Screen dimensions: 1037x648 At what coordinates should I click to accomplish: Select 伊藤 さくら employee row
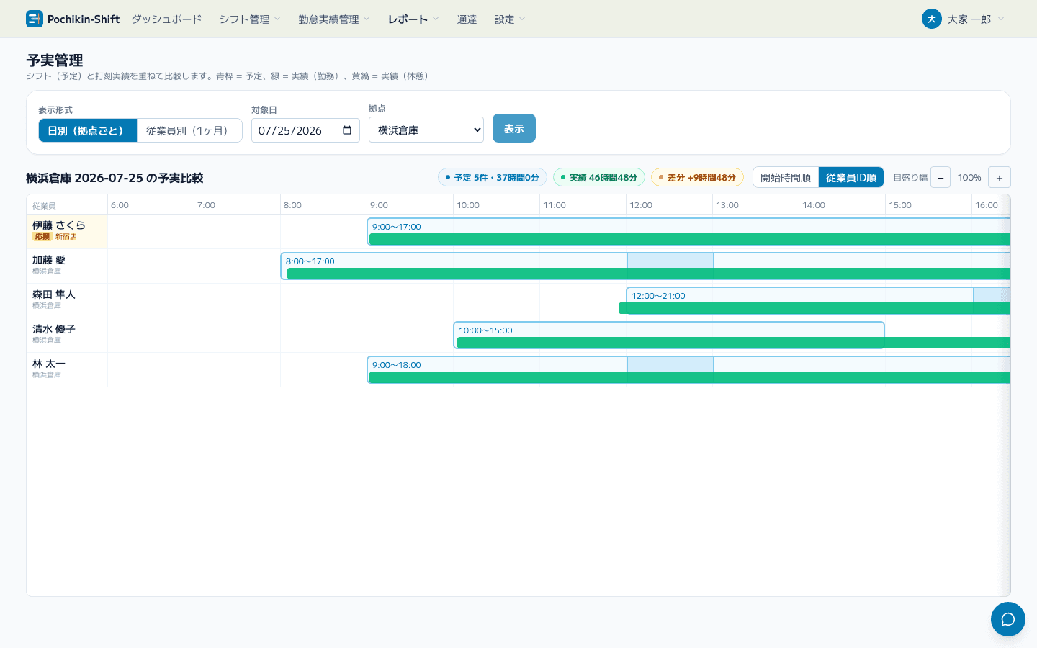tap(67, 231)
